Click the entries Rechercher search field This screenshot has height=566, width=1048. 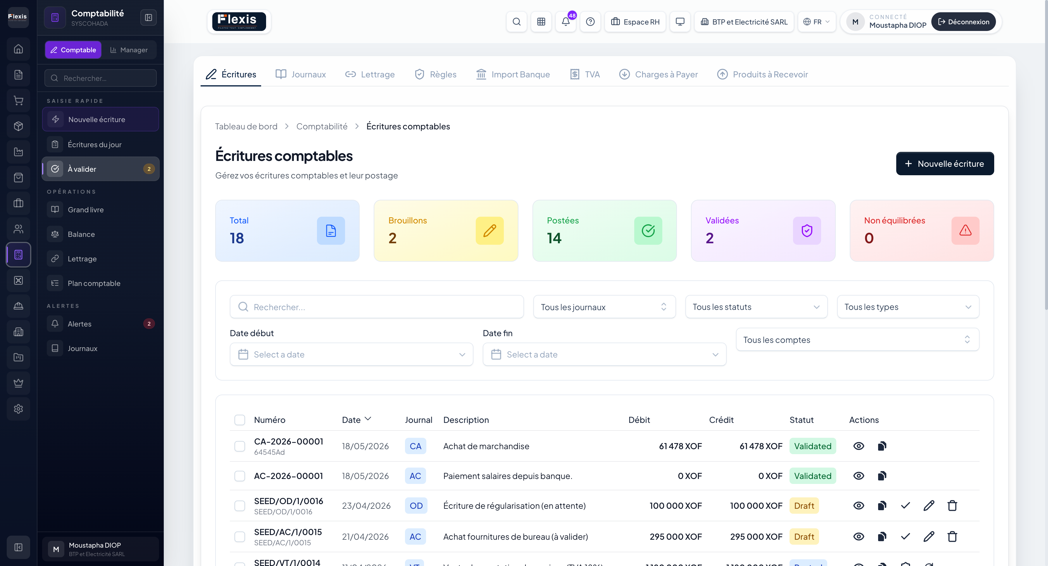point(376,307)
